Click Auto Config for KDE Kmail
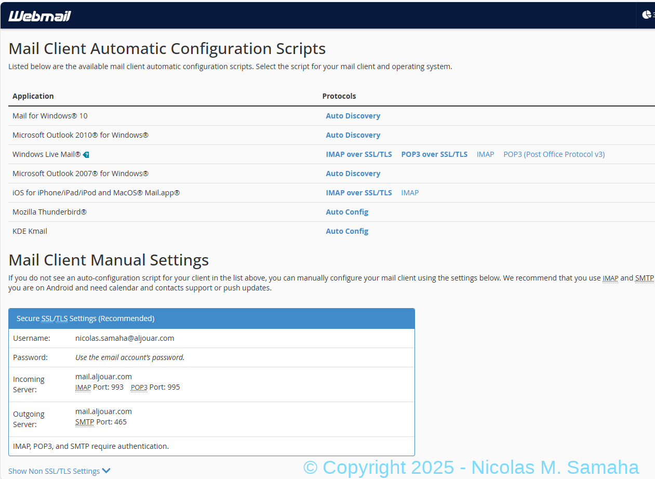Image resolution: width=655 pixels, height=479 pixels. point(347,231)
